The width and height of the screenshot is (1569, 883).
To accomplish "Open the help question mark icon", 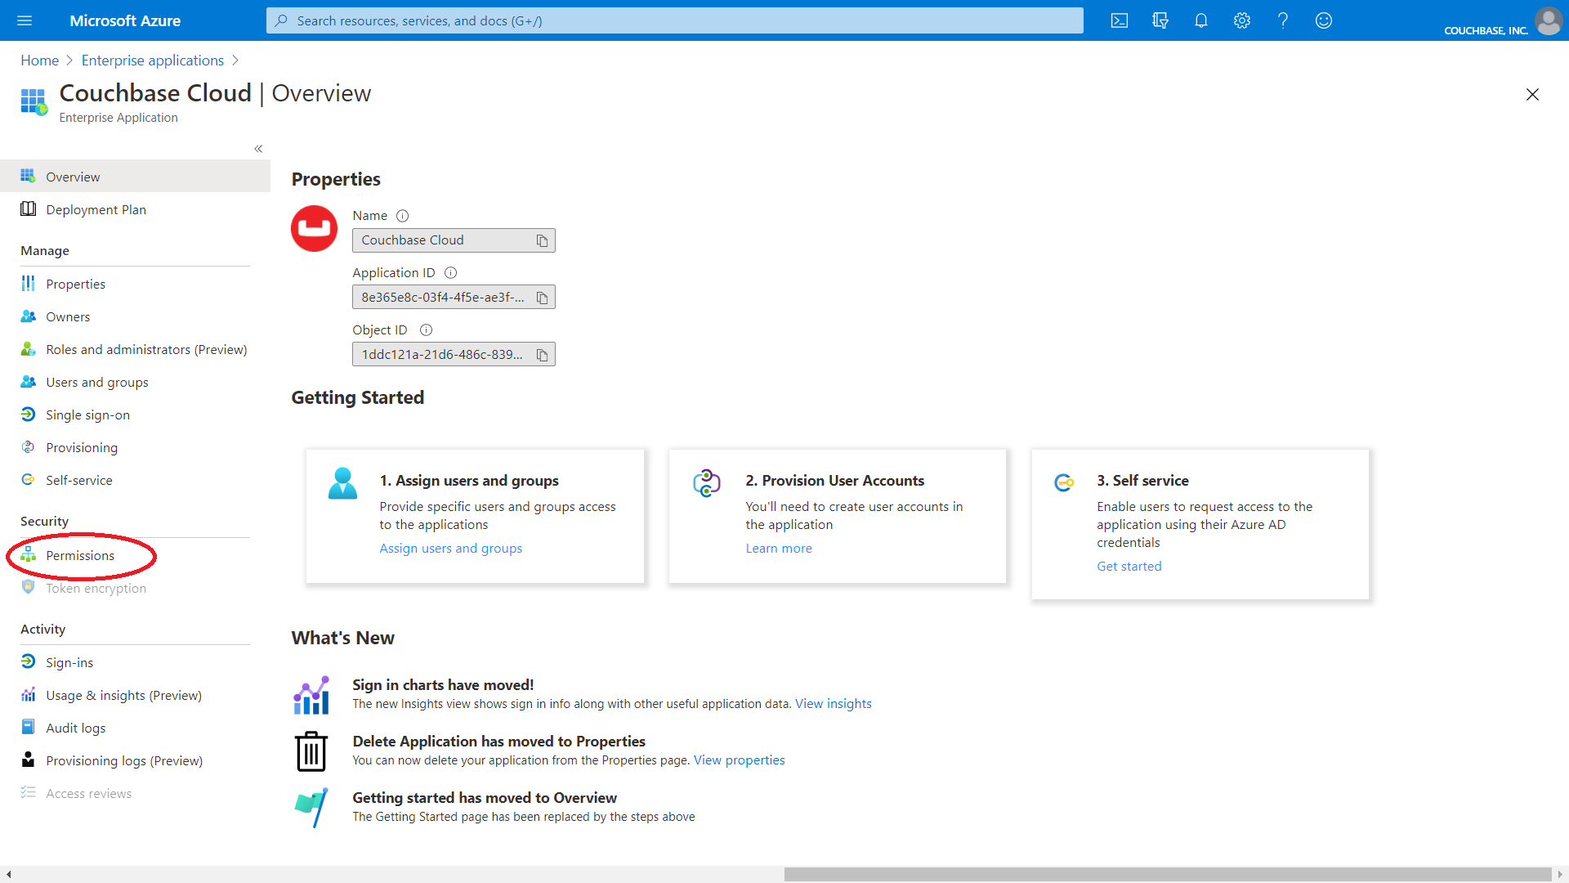I will tap(1282, 20).
